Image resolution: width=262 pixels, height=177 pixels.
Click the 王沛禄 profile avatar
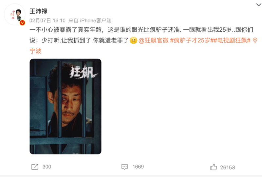tap(15, 14)
